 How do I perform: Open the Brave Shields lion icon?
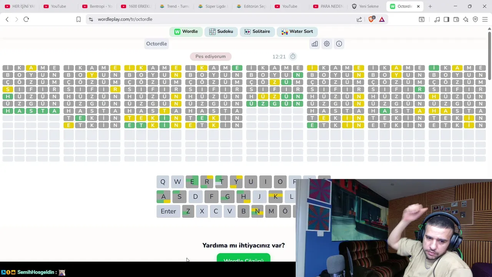click(371, 19)
